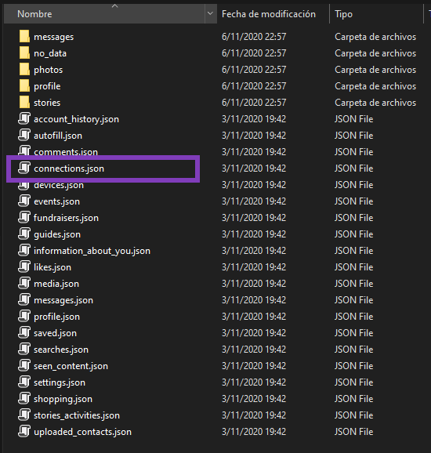Select the settings.json file icon
Viewport: 431px width, 453px height.
pyautogui.click(x=24, y=382)
